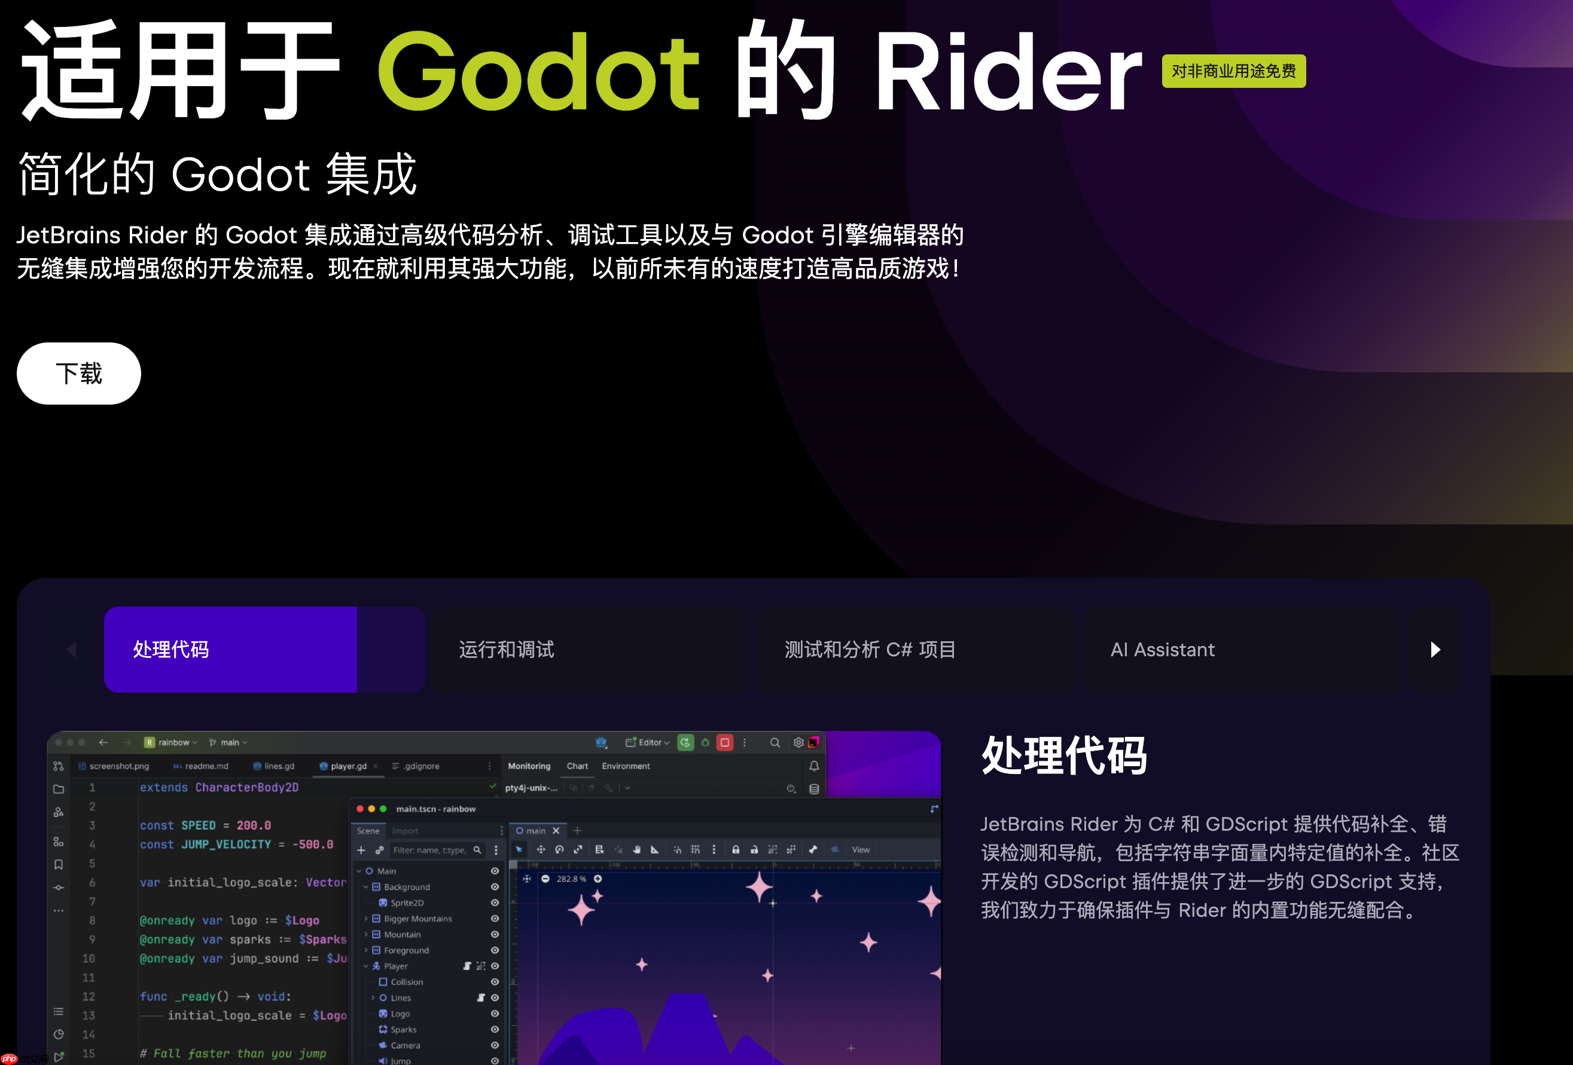Select the Rotate tool in Godot toolbar
Viewport: 1573px width, 1065px height.
(x=560, y=850)
